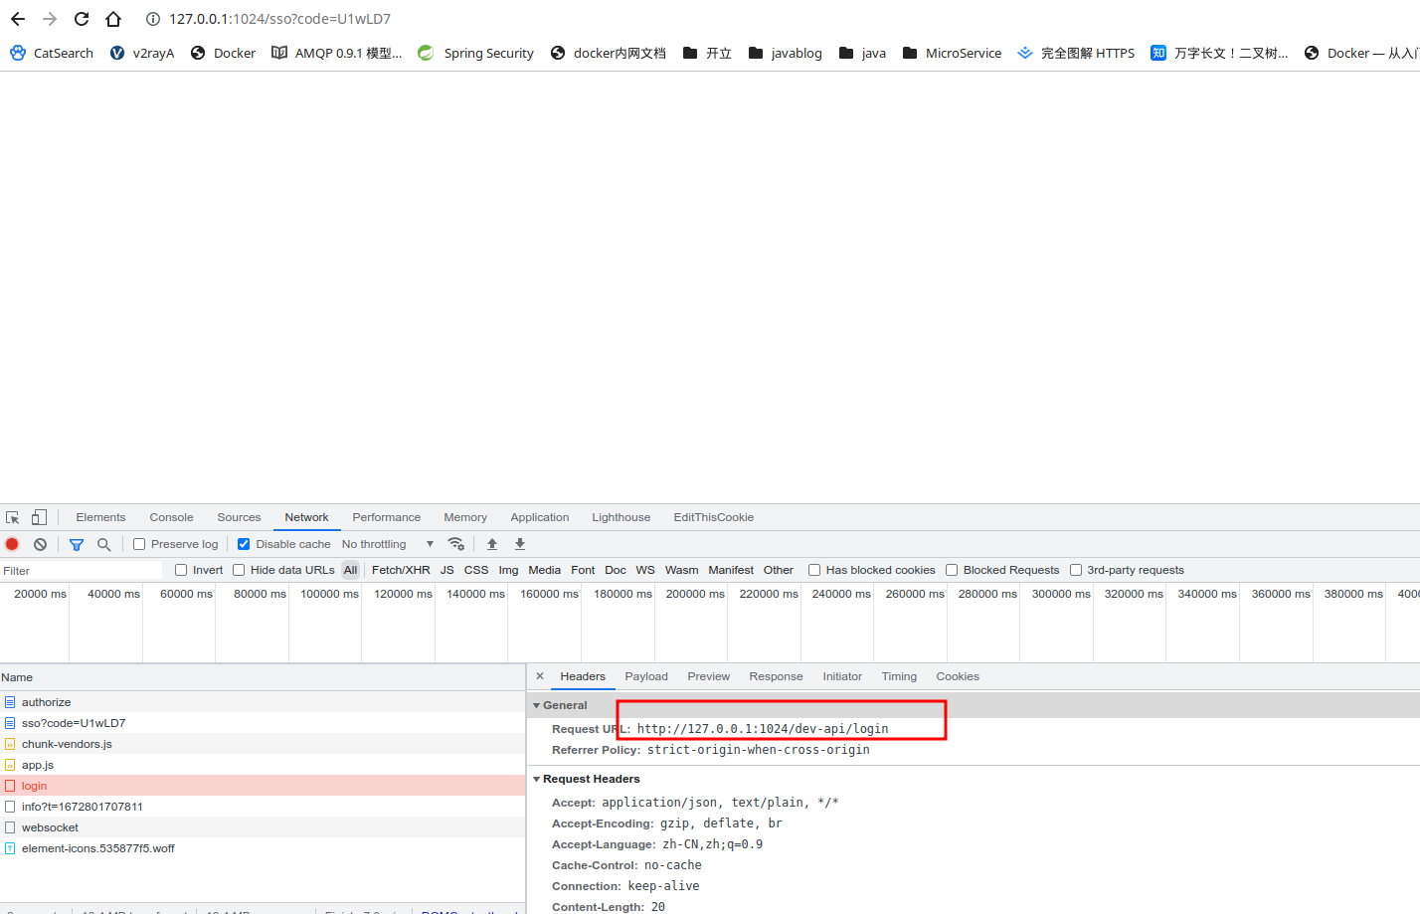1420x914 pixels.
Task: Open the MicroService bookmark folder
Action: 952,53
